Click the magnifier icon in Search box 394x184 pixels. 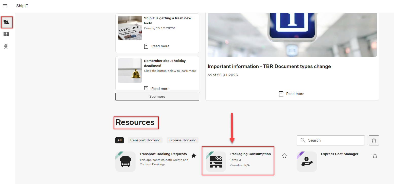[x=303, y=140]
